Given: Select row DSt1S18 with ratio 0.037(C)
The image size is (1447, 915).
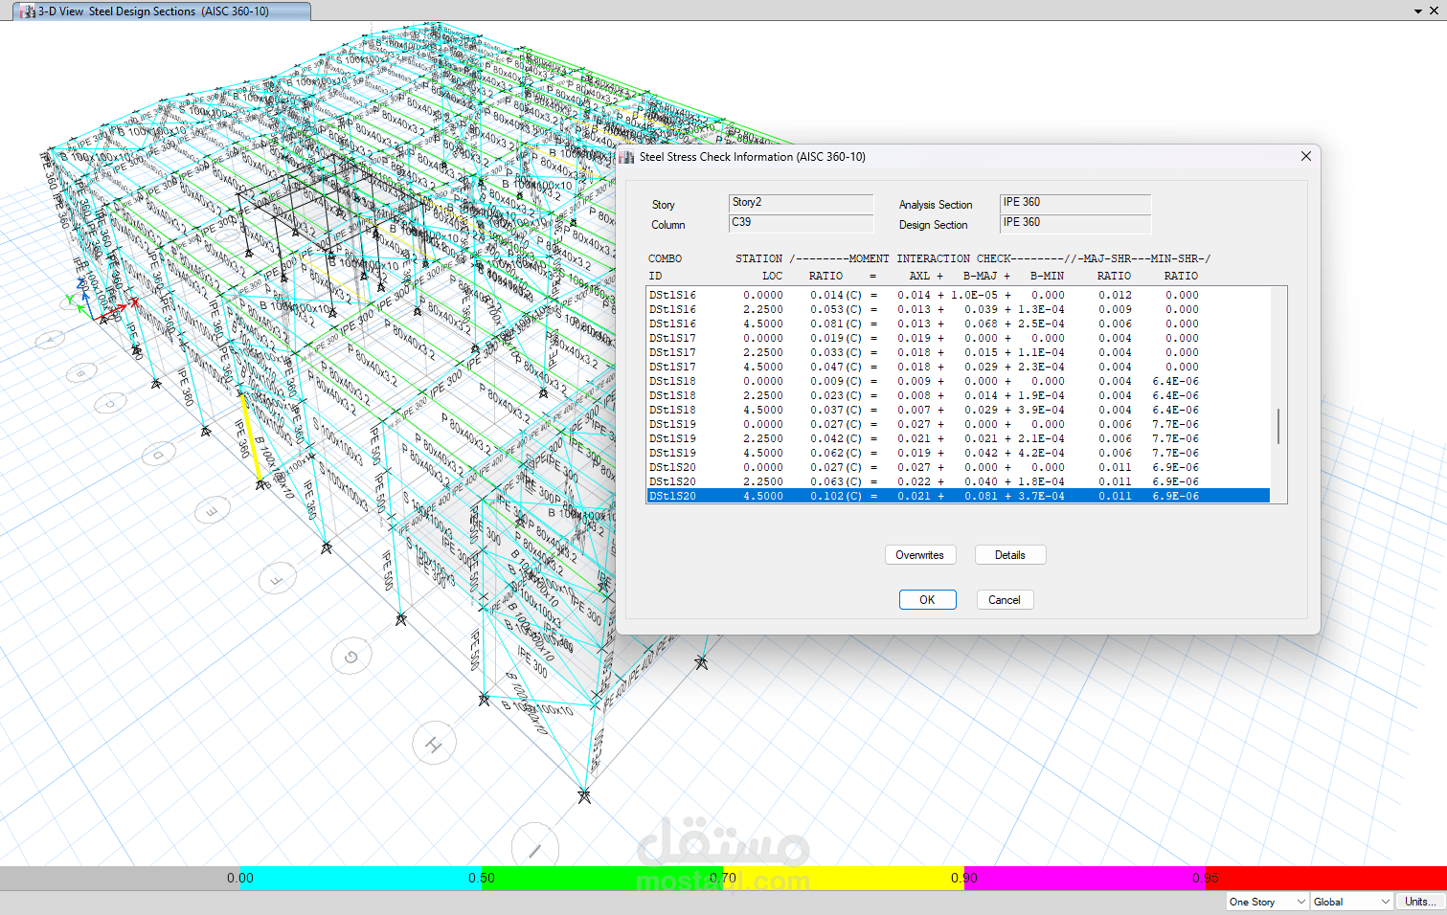Looking at the screenshot, I should click(x=959, y=410).
